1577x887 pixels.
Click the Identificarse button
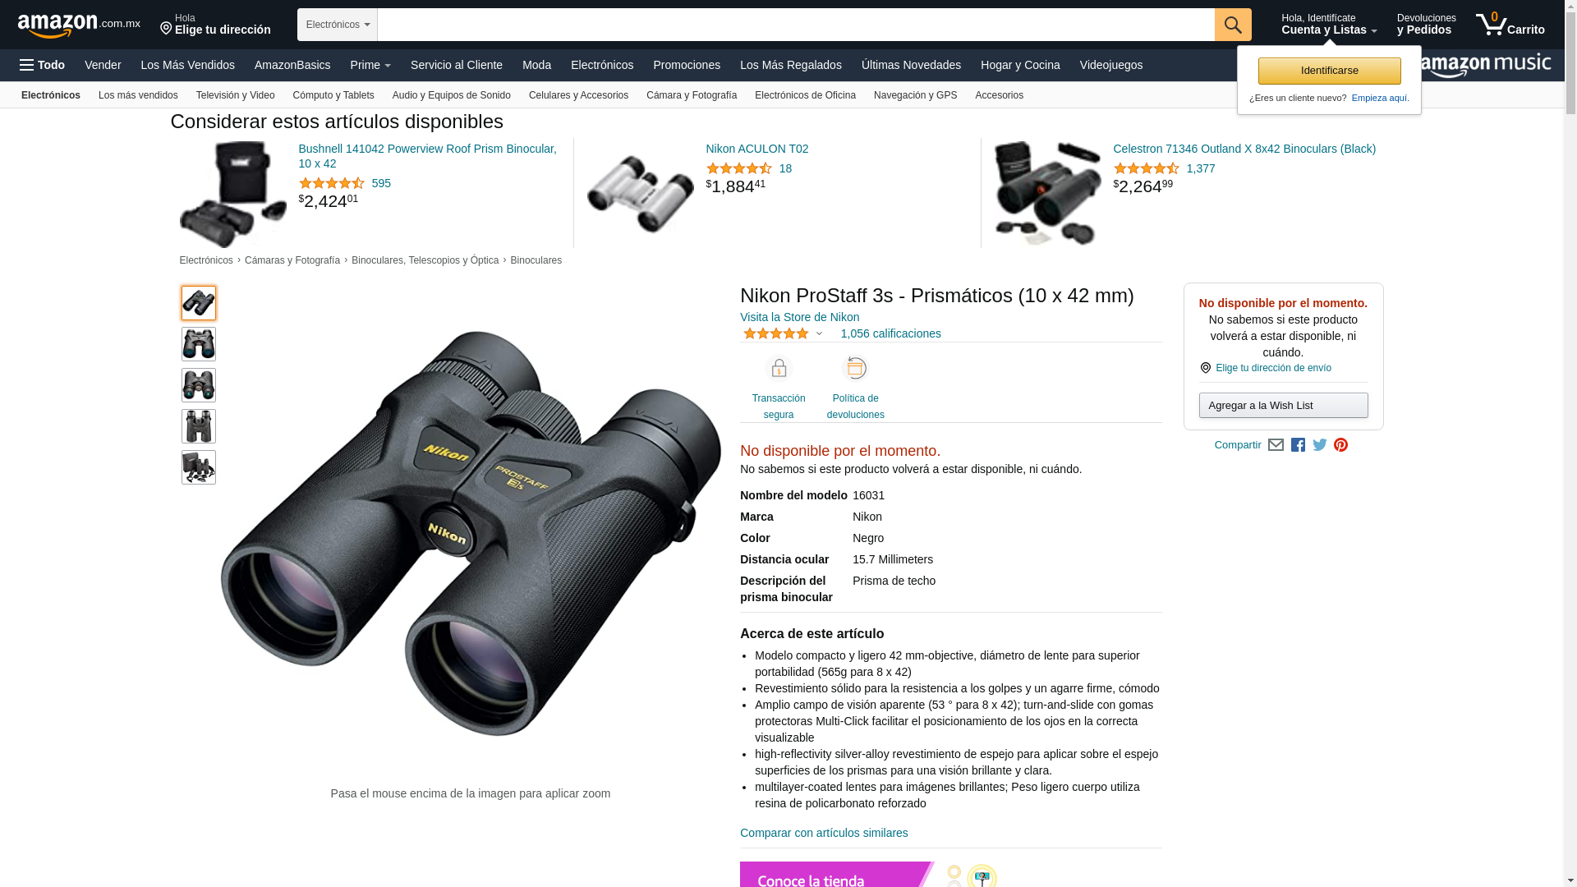pos(1329,71)
